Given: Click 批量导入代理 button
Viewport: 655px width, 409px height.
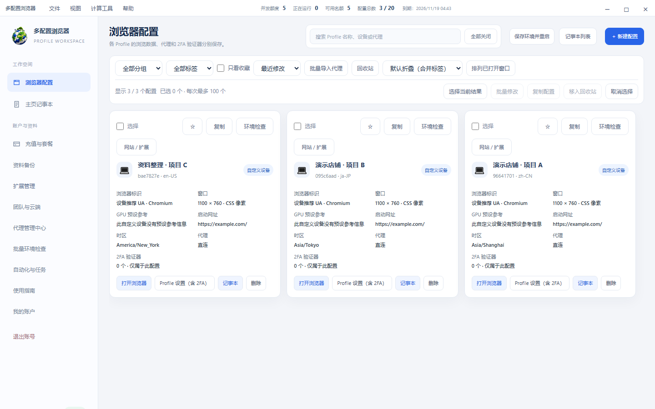Looking at the screenshot, I should click(x=326, y=69).
